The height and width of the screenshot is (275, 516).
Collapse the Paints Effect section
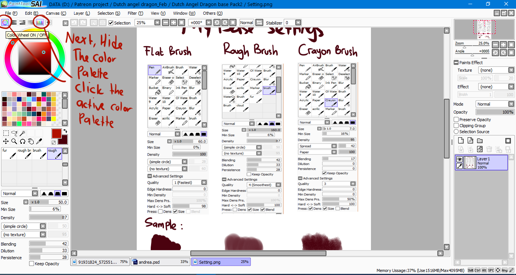[x=456, y=63]
